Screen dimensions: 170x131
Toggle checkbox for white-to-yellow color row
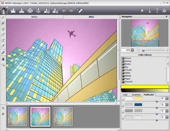(x=123, y=99)
